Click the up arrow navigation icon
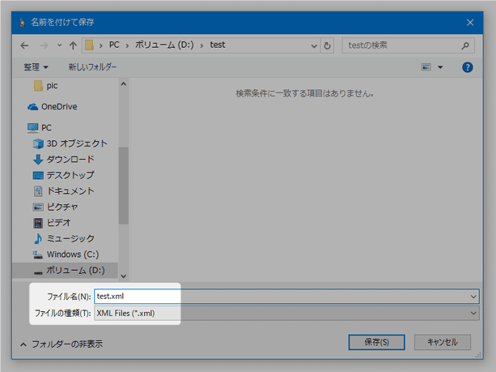 pos(73,45)
